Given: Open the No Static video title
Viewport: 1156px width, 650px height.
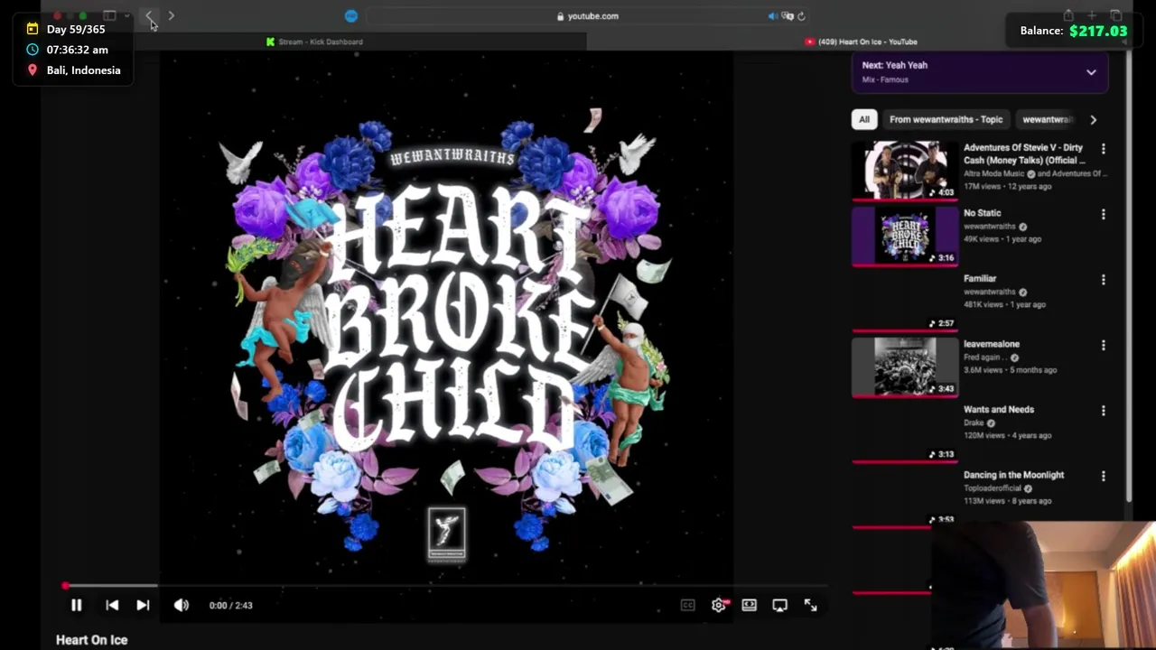Looking at the screenshot, I should click(982, 213).
